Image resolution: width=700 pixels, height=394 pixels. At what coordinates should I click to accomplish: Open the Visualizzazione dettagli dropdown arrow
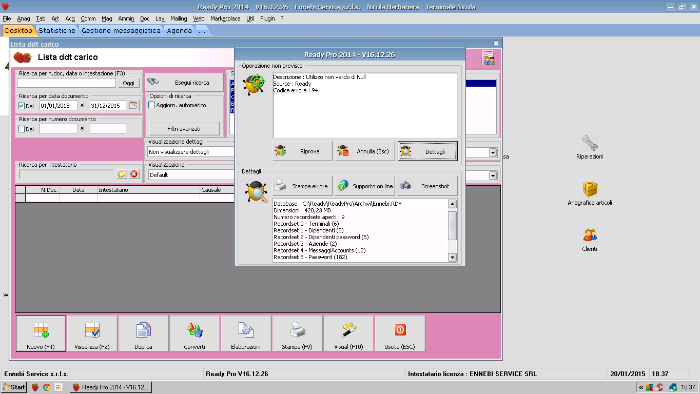coord(493,152)
